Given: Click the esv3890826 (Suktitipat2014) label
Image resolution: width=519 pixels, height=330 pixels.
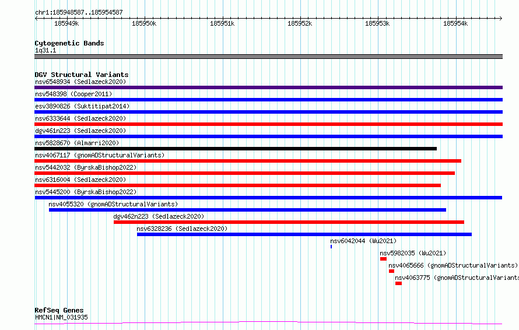Looking at the screenshot, I should [x=82, y=106].
